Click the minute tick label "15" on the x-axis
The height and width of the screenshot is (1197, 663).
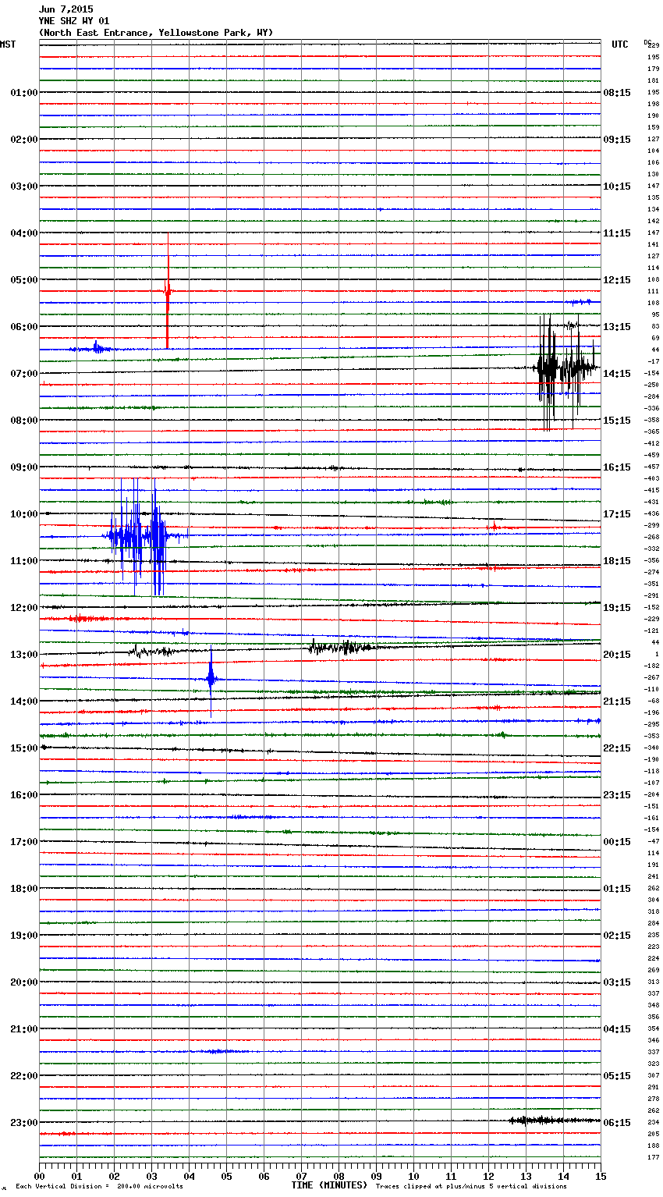[601, 1176]
